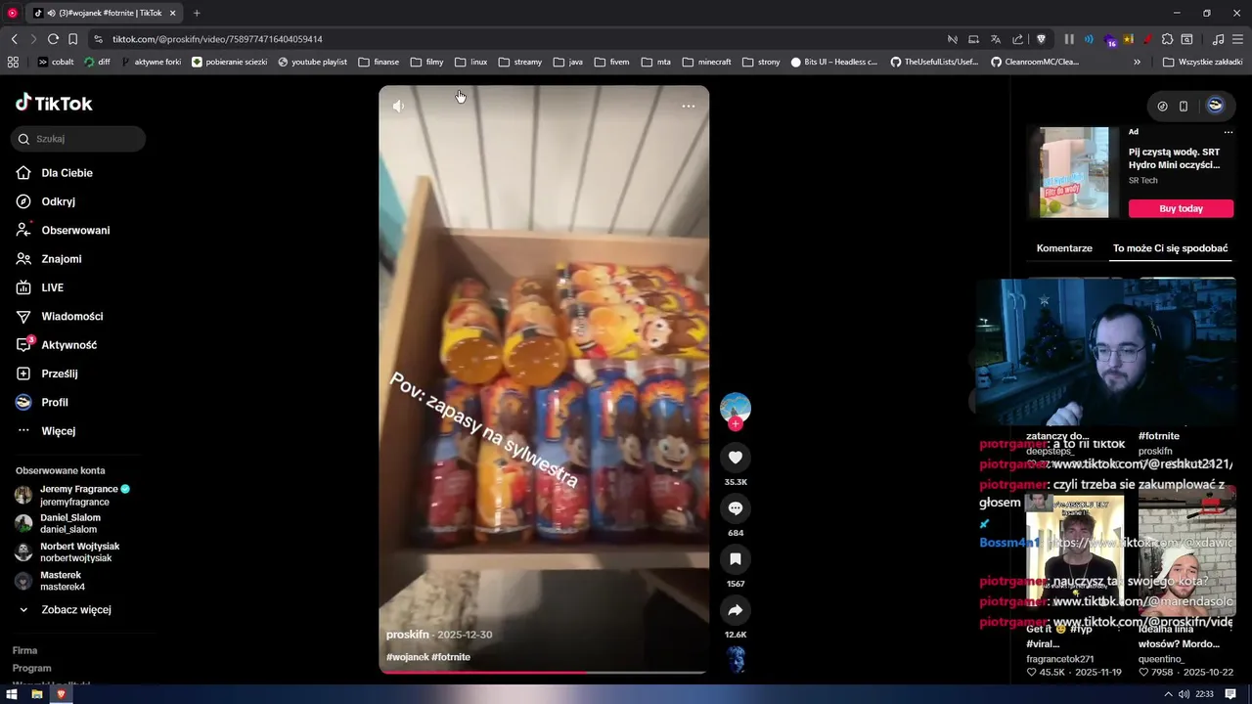Click the round icon left of phone icon
Image resolution: width=1252 pixels, height=704 pixels.
coord(1162,106)
